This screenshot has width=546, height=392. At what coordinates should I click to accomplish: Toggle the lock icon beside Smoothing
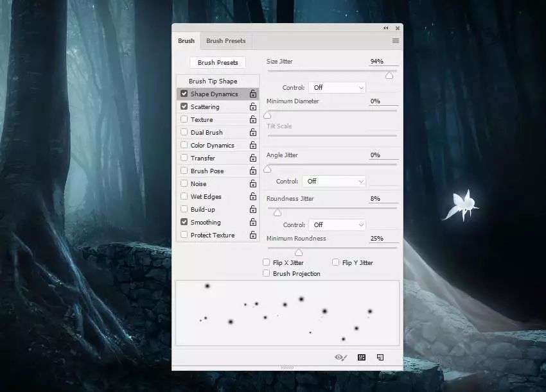(253, 222)
